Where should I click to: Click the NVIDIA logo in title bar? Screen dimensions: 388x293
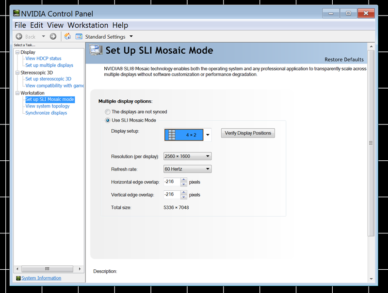point(16,13)
